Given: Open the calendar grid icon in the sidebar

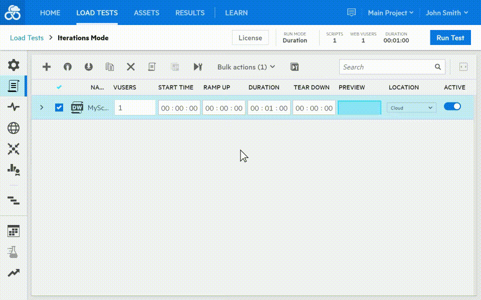Looking at the screenshot, I should tap(14, 230).
